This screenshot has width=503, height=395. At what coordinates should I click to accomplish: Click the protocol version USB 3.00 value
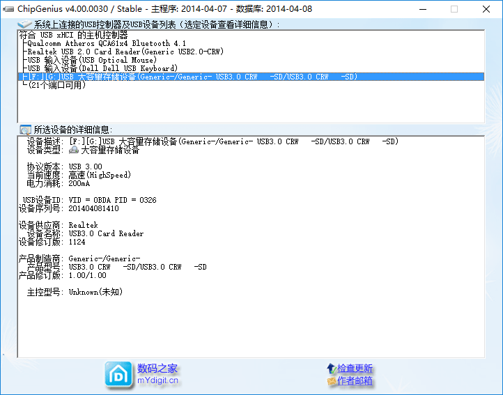click(85, 166)
